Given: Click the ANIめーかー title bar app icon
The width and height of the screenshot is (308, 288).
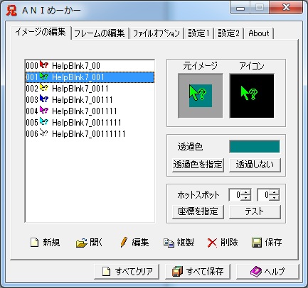Looking at the screenshot, I should coord(11,11).
